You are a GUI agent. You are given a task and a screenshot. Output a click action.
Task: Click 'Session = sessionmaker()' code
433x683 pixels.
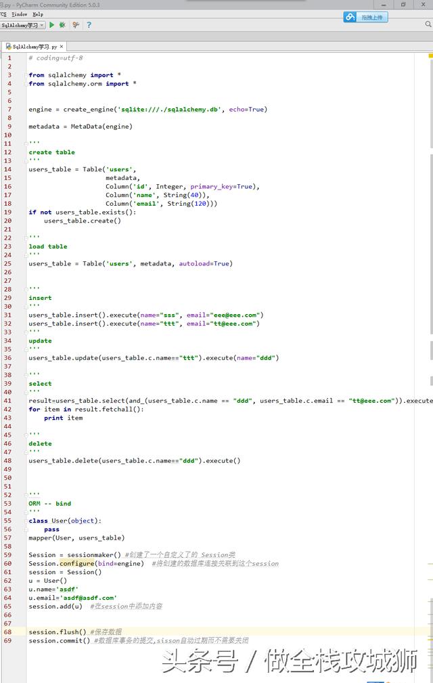tap(74, 555)
